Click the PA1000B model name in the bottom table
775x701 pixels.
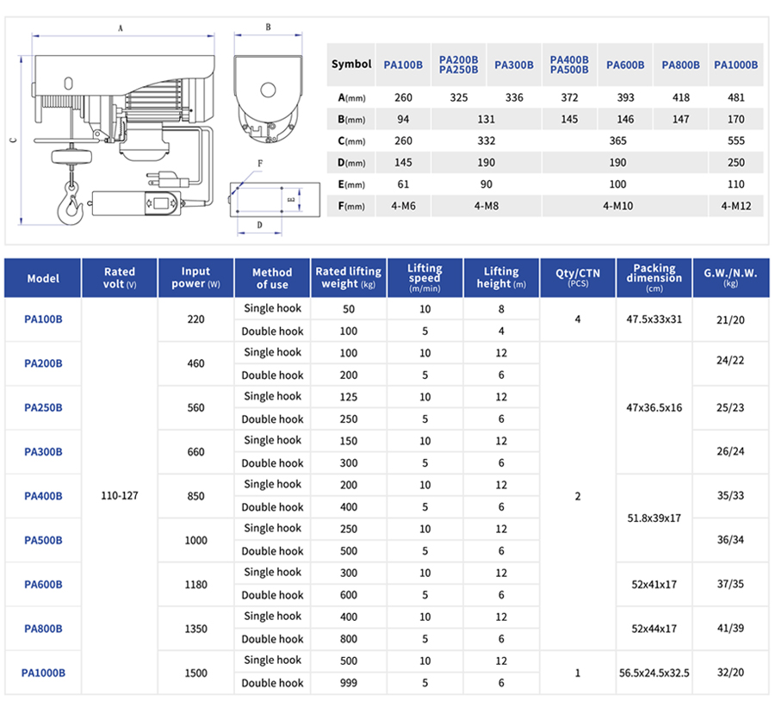43,672
